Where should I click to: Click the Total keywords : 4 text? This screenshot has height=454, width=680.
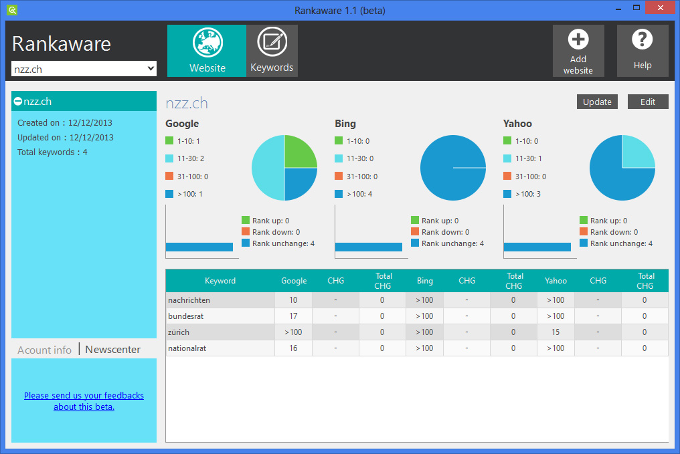click(x=52, y=152)
